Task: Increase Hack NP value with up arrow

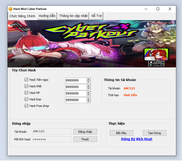Action: click(x=89, y=93)
